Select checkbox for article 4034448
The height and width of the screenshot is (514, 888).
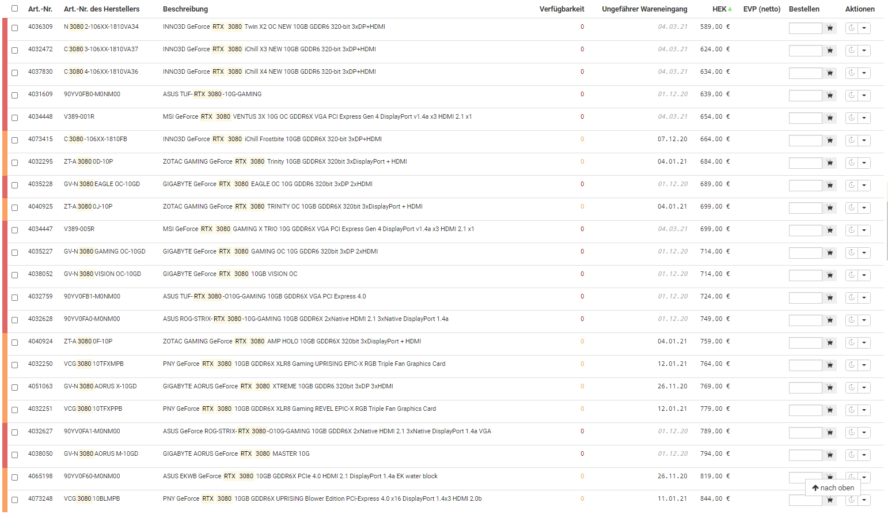pos(15,118)
